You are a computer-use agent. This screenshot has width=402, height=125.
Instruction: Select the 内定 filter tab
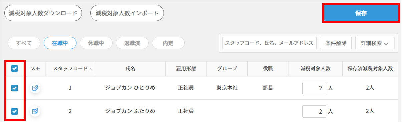point(168,43)
